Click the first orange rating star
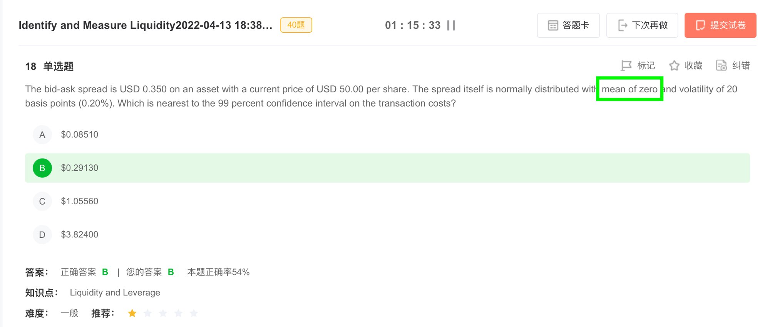This screenshot has width=770, height=327. [x=132, y=313]
